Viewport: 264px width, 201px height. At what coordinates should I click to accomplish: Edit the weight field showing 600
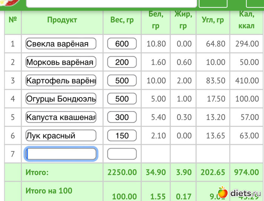[x=122, y=44]
